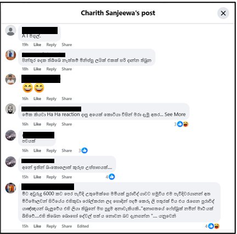Reply to the edited 15h comment

(x=52, y=226)
